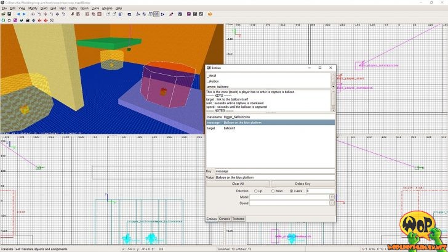Click the Save map disk icon
448x252 pixels.
(x=9, y=14)
